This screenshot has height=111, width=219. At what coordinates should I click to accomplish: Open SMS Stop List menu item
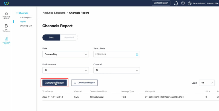point(26,26)
